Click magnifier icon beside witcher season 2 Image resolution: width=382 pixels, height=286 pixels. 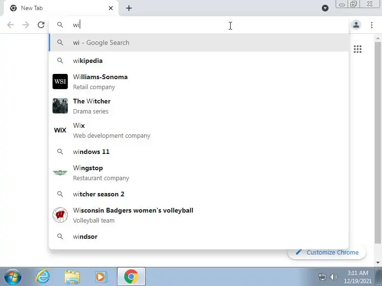(x=60, y=194)
